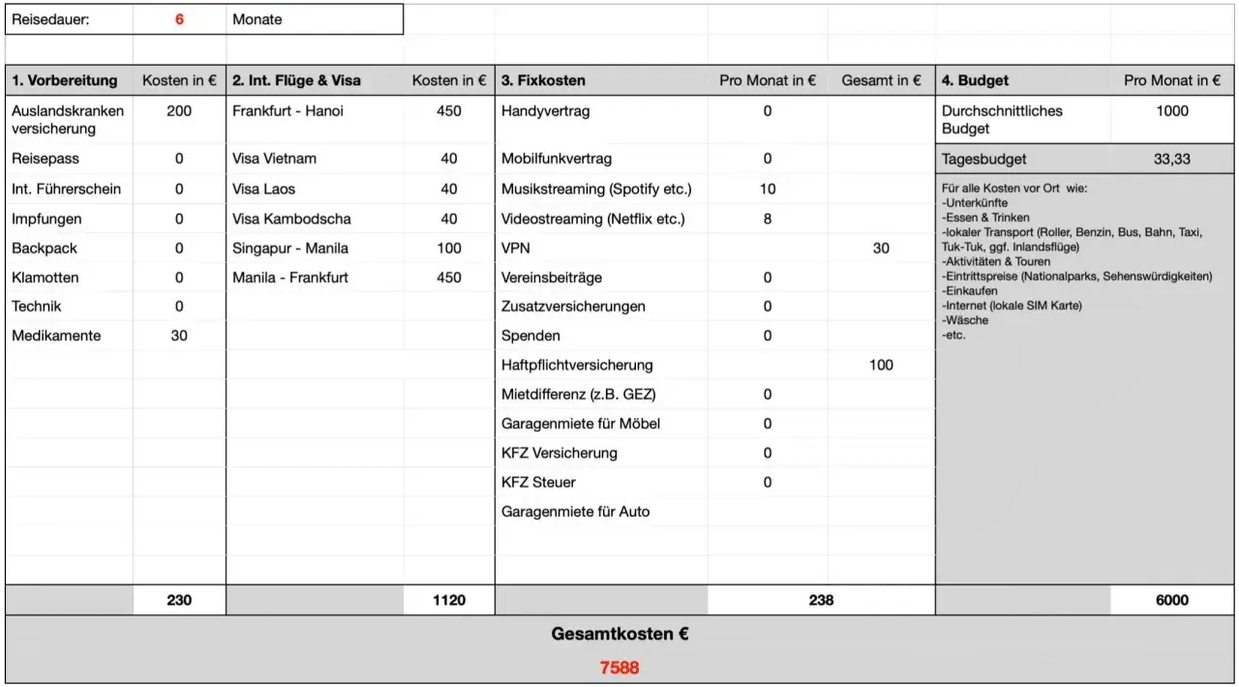The image size is (1239, 687).
Task: Select the Gesamt value 30 for VPN
Action: click(881, 248)
